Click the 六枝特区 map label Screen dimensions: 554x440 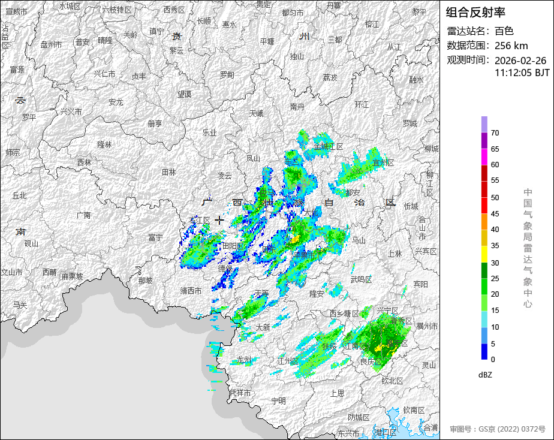click(x=116, y=10)
